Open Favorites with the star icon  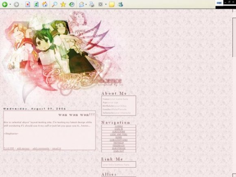point(63,4)
